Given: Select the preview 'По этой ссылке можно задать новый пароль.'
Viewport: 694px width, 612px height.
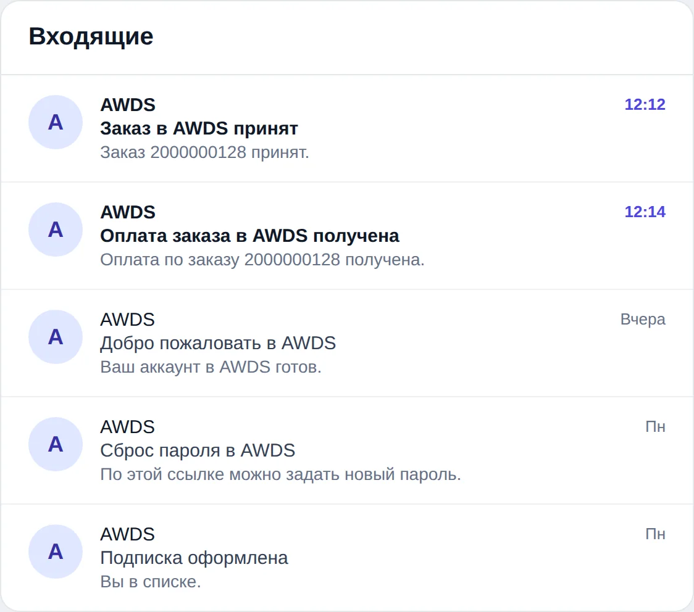Looking at the screenshot, I should pyautogui.click(x=280, y=474).
